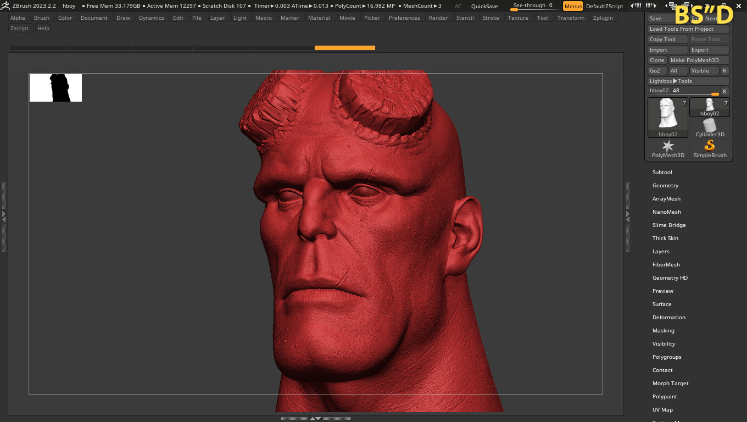Image resolution: width=747 pixels, height=422 pixels.
Task: Click the Copy Tool button
Action: click(x=668, y=40)
